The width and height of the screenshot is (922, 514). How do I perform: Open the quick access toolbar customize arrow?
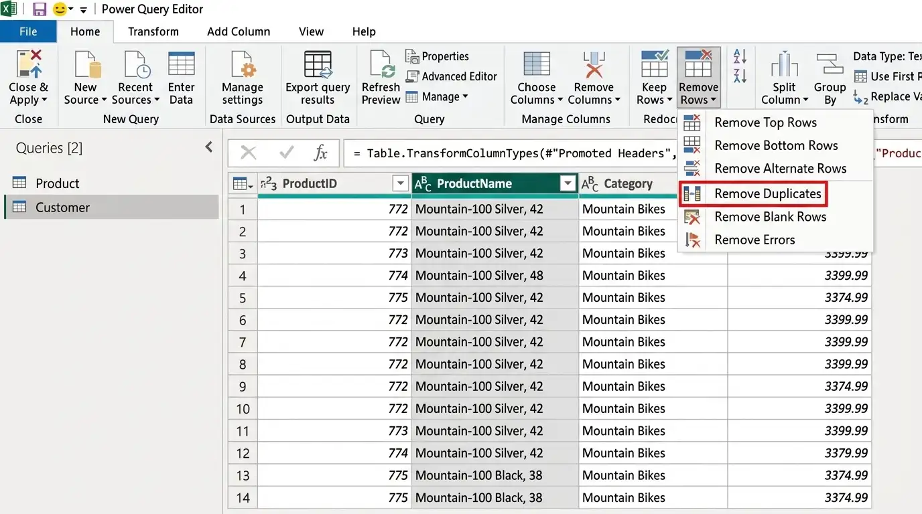[x=83, y=10]
